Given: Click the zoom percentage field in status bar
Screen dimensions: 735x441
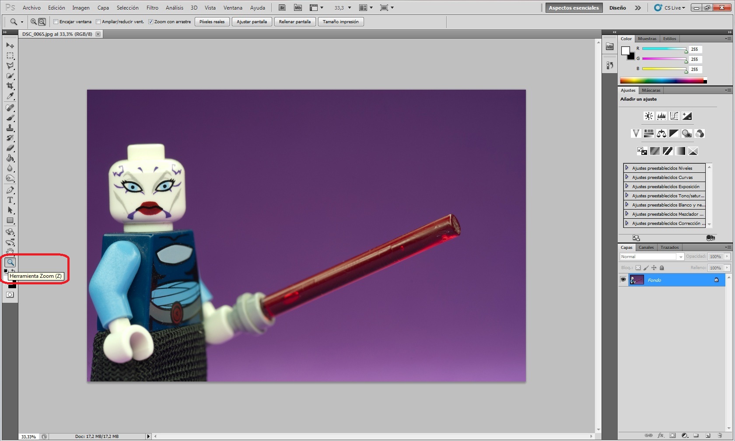Looking at the screenshot, I should coord(29,437).
